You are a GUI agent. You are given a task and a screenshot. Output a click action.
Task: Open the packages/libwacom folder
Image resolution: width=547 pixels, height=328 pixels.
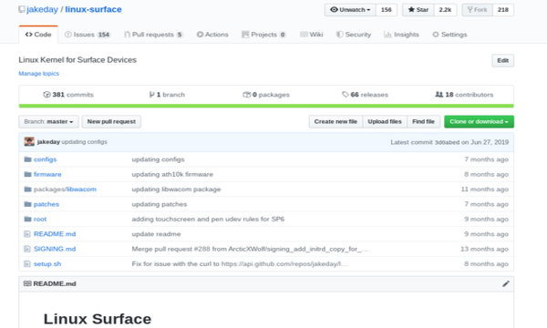[65, 190]
